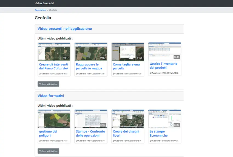This screenshot has width=233, height=157.
Task: Click title 'Creare gli interventi dal Piano Colturale\'
Action: pyautogui.click(x=54, y=66)
